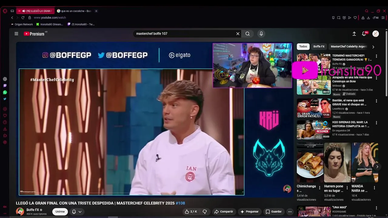Open Twitch in the Opera sidebar

tap(5, 86)
